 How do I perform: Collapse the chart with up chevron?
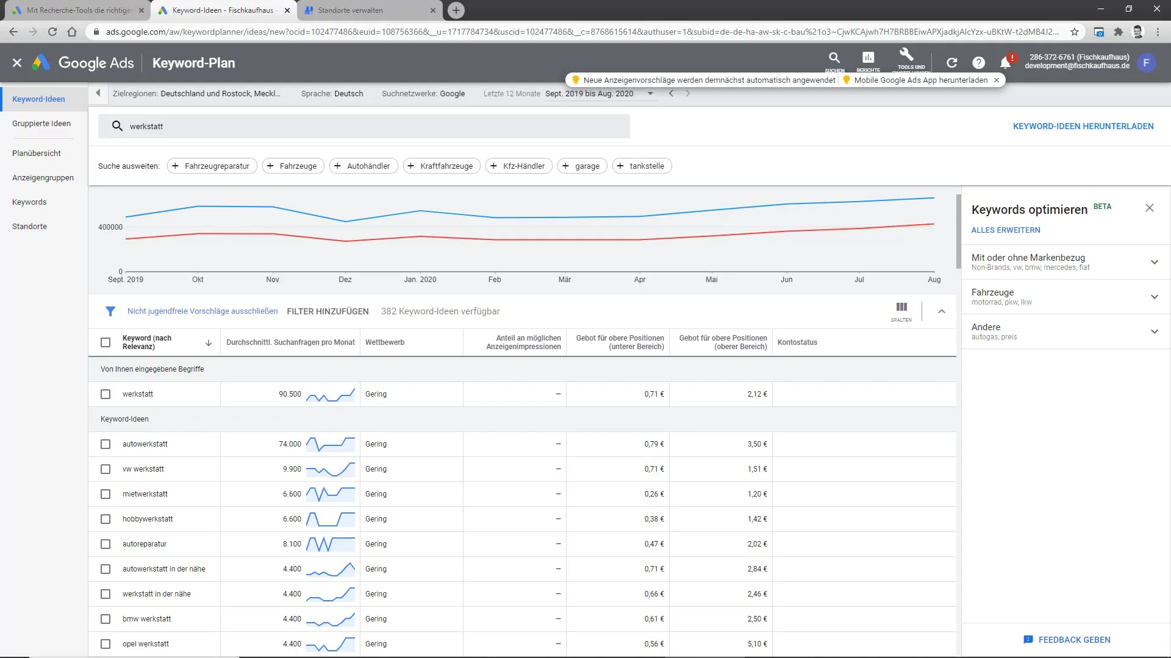click(x=942, y=311)
